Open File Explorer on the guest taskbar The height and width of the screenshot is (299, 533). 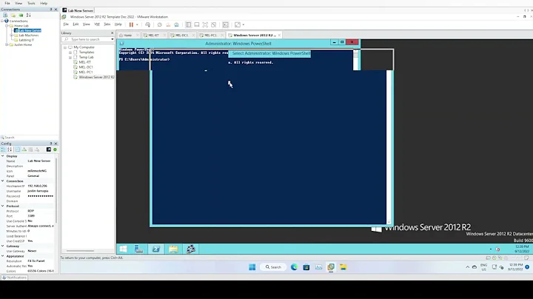(x=173, y=249)
